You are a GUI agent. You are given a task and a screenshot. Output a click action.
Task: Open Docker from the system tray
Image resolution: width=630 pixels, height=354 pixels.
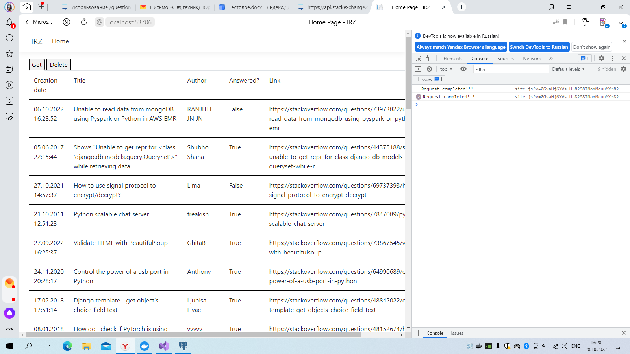click(x=479, y=347)
